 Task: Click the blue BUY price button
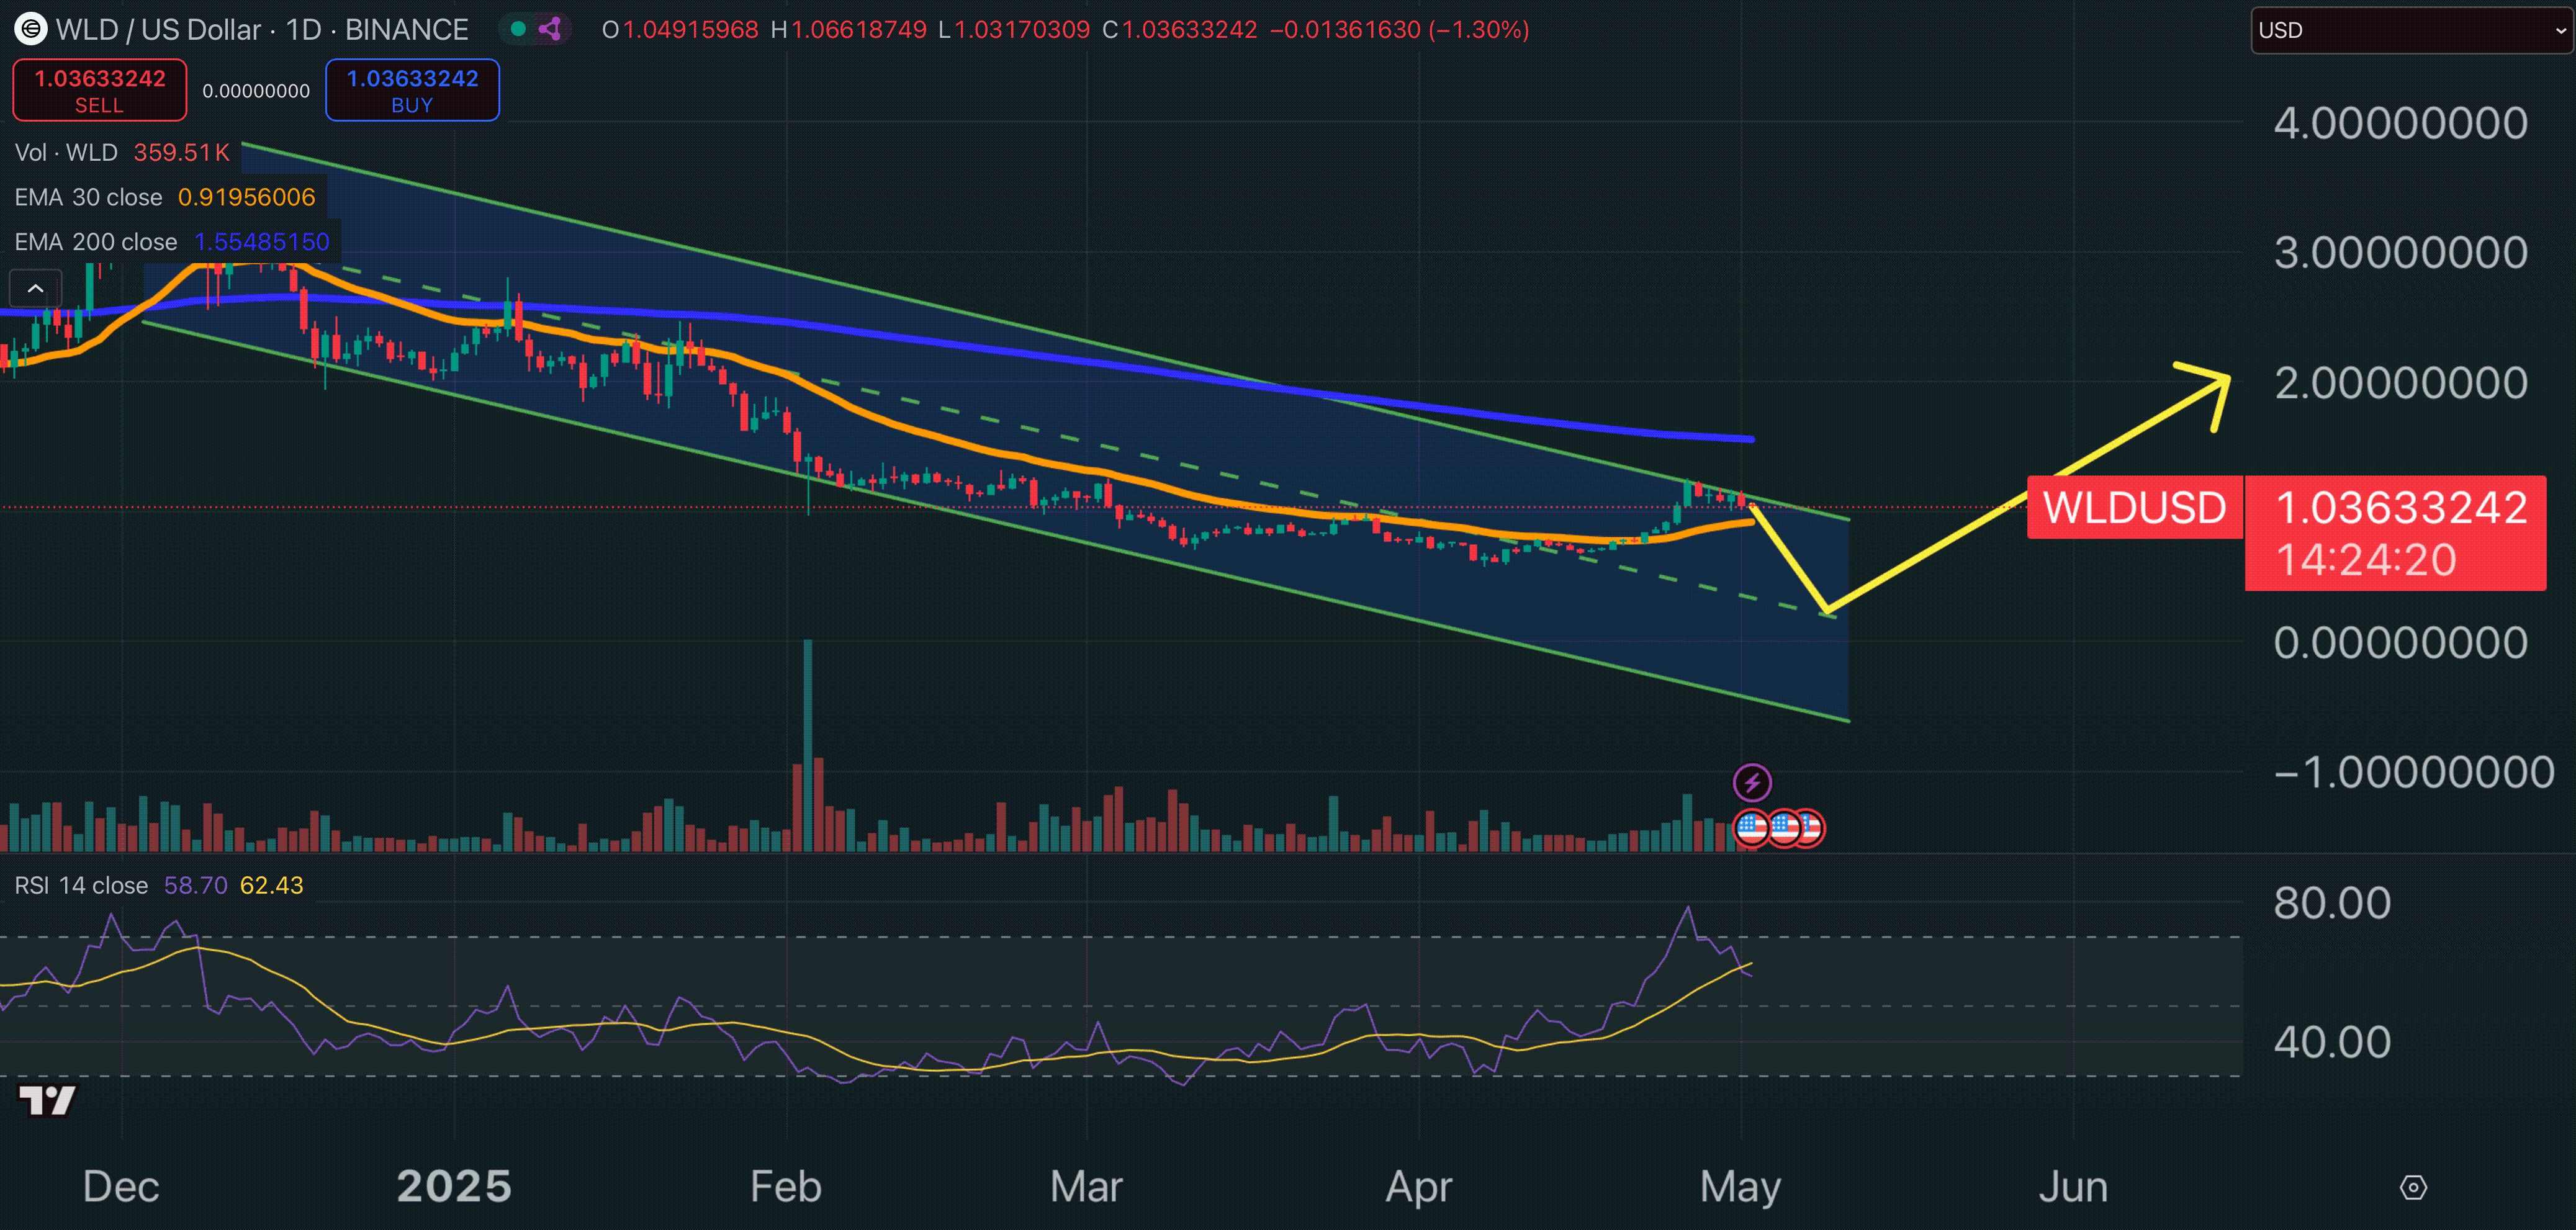[412, 90]
